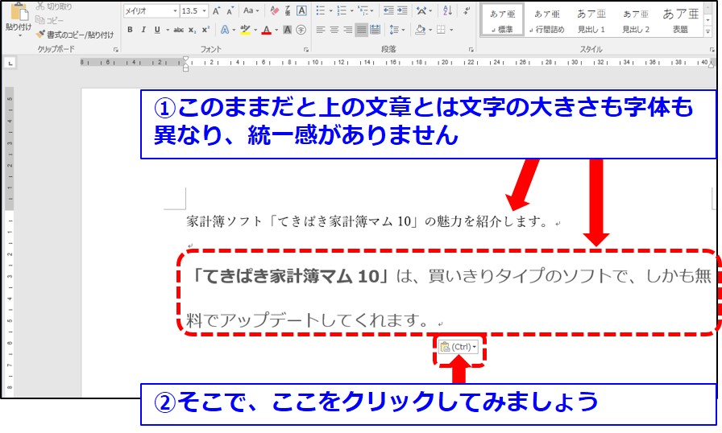The width and height of the screenshot is (722, 433).
Task: Click the Decrease Indent icon
Action: click(x=388, y=10)
